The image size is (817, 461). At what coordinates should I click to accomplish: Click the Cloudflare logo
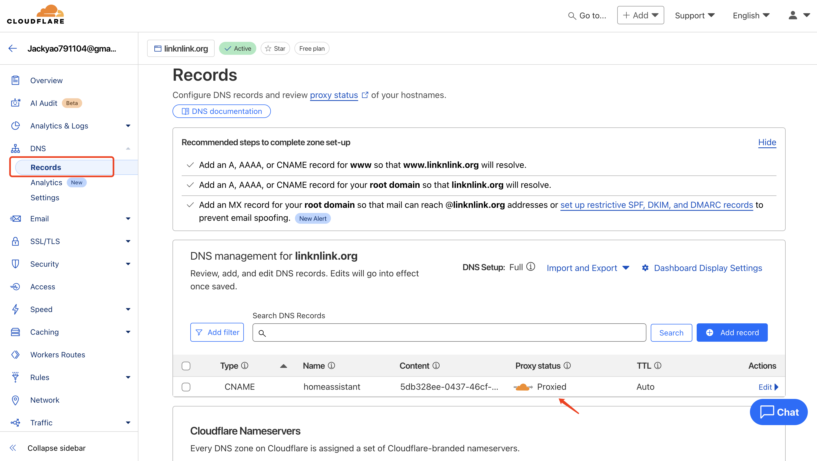(x=35, y=15)
